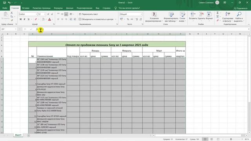251x141 pixels.
Task: Click the Copy icon in the clipboard group
Action: [x=12, y=16]
